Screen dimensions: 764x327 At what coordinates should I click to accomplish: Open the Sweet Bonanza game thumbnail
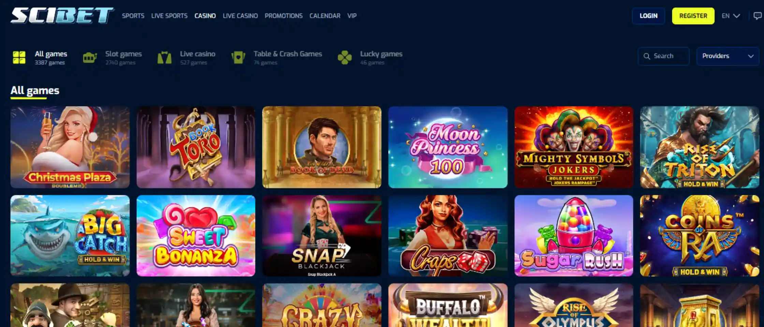(196, 236)
